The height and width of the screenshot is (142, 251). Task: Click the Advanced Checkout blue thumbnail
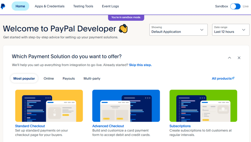126,106
